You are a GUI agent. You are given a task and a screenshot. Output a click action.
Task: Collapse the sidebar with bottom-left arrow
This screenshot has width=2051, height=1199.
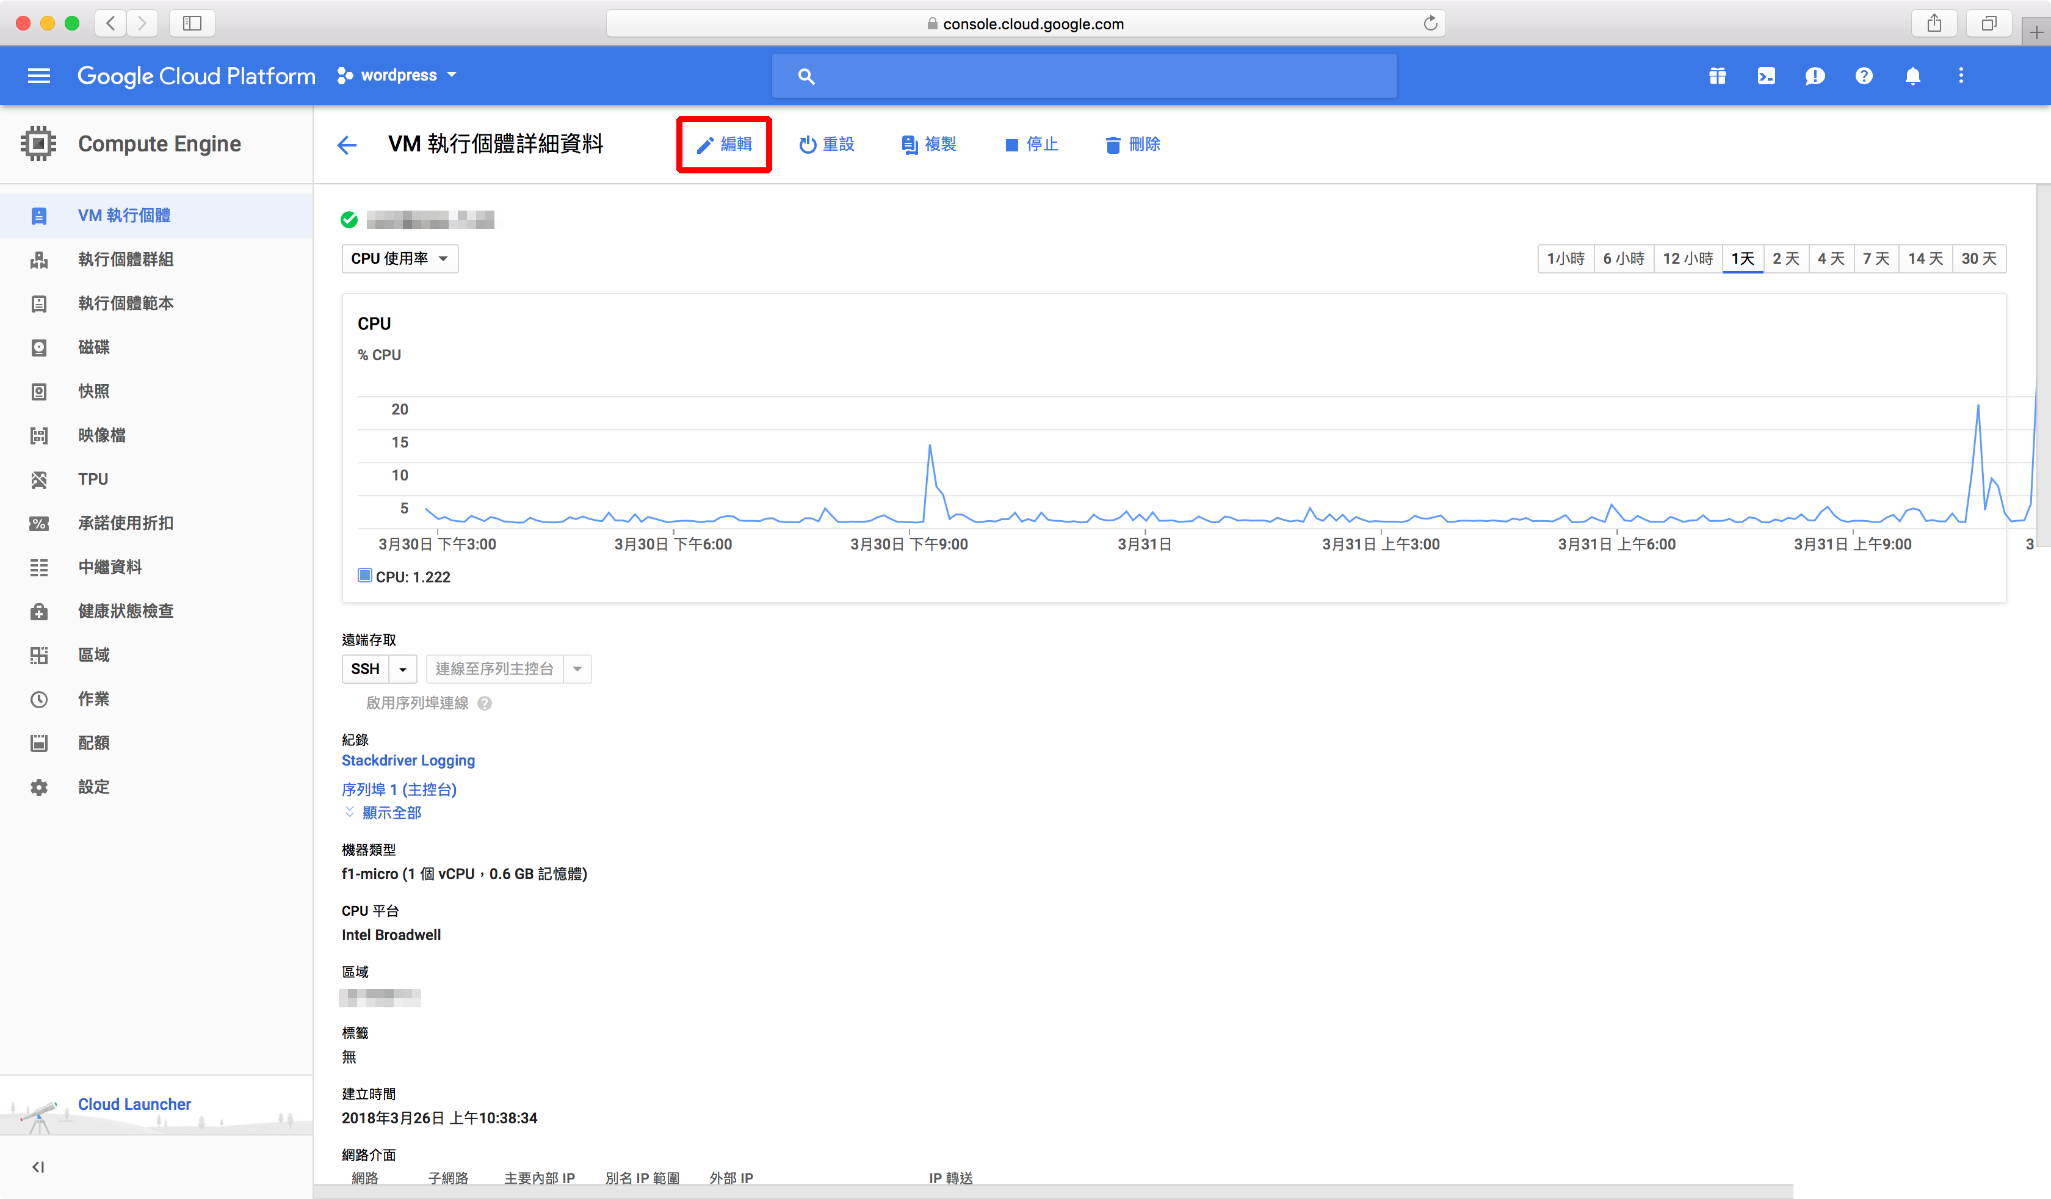(x=38, y=1167)
